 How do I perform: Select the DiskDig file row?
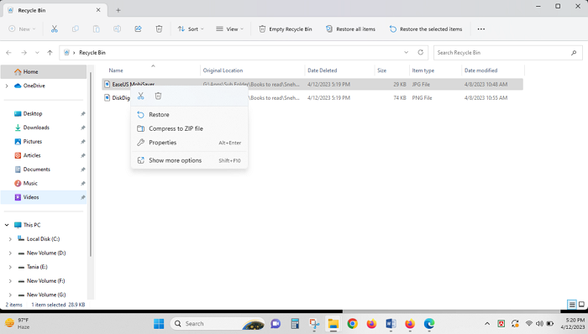(312, 97)
